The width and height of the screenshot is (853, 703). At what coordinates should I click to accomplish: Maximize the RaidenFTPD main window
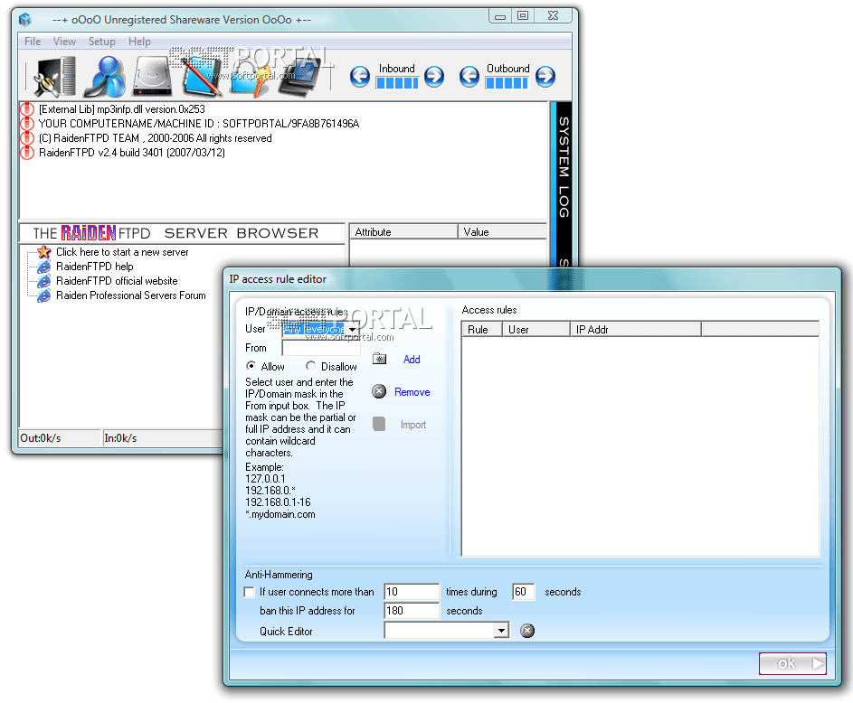523,15
